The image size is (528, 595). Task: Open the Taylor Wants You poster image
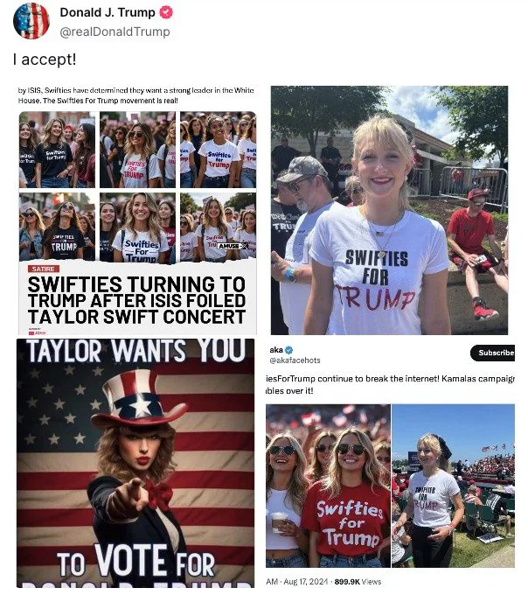(x=135, y=463)
